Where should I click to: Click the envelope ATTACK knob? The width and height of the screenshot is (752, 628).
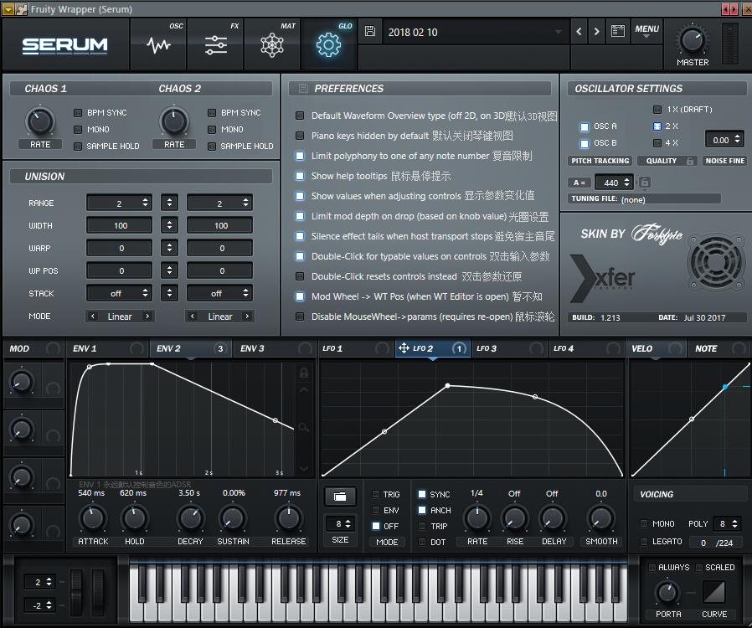point(93,517)
